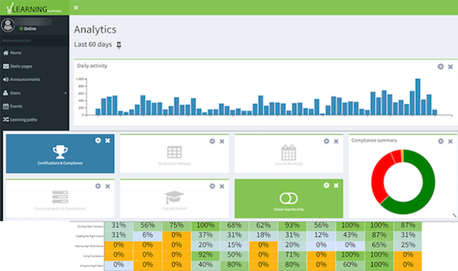Open Learning paths navigation item

click(20, 119)
